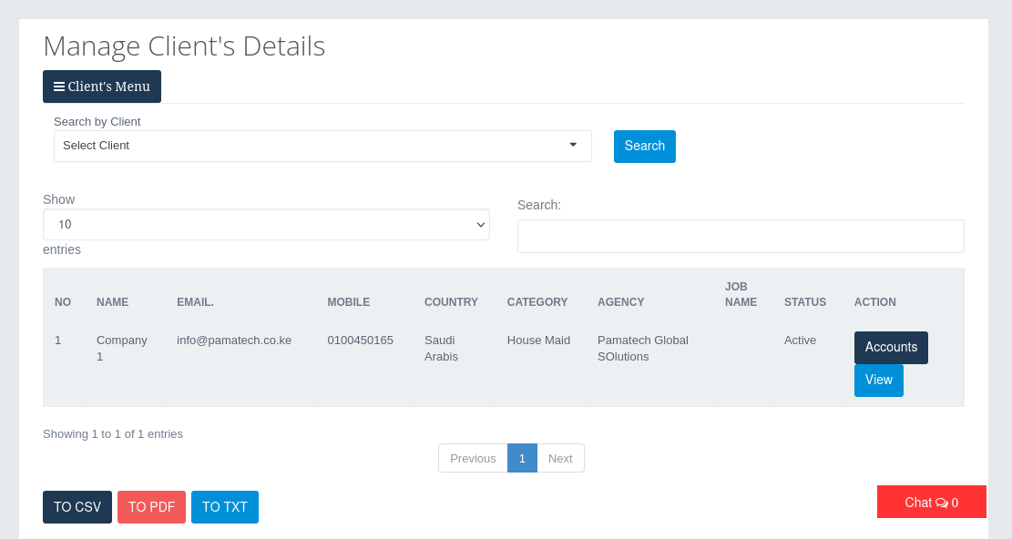
Task: Go to Next page
Action: pyautogui.click(x=560, y=458)
